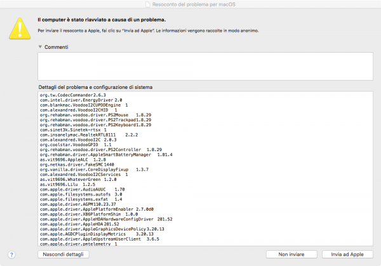Viewport: 381px width, 266px height.
Task: Collapse the Commenti disclosure triangle
Action: pyautogui.click(x=40, y=46)
